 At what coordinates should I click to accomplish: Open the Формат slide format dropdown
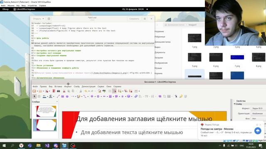pyautogui.click(x=258, y=108)
